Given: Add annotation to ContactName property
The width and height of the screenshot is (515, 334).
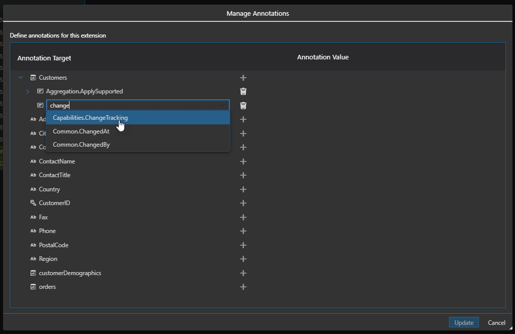Looking at the screenshot, I should click(243, 161).
